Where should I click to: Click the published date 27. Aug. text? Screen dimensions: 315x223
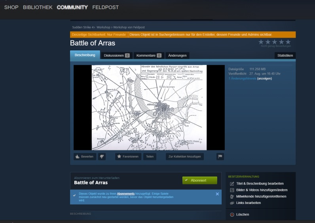[x=265, y=74]
